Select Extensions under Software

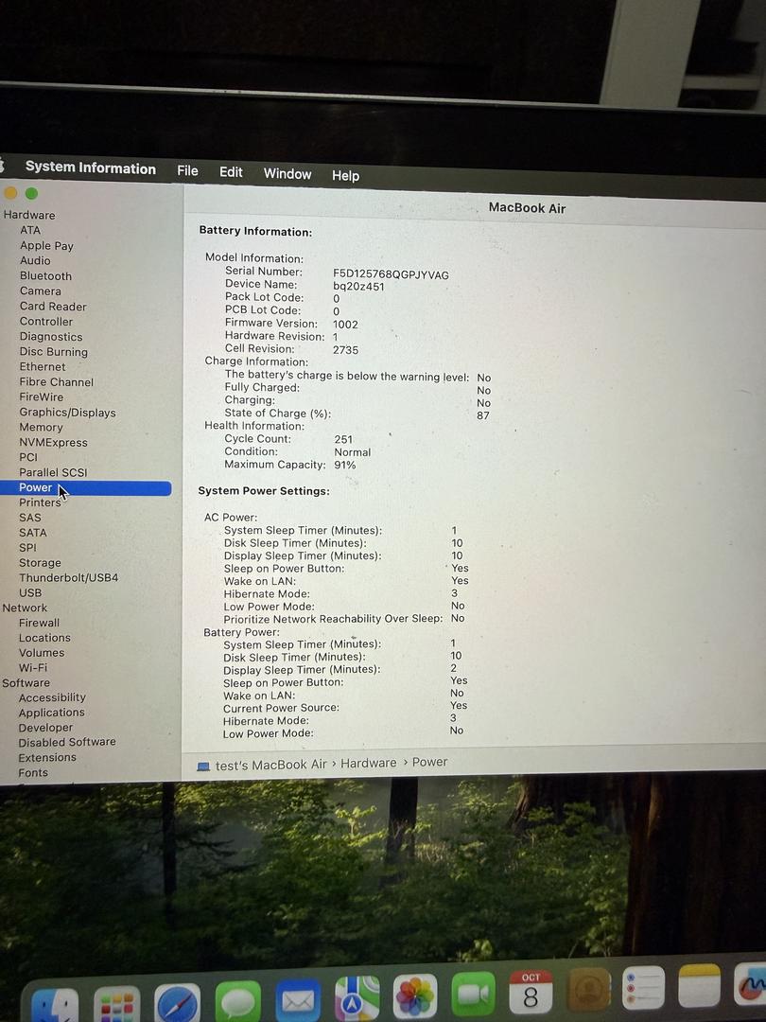pyautogui.click(x=47, y=758)
